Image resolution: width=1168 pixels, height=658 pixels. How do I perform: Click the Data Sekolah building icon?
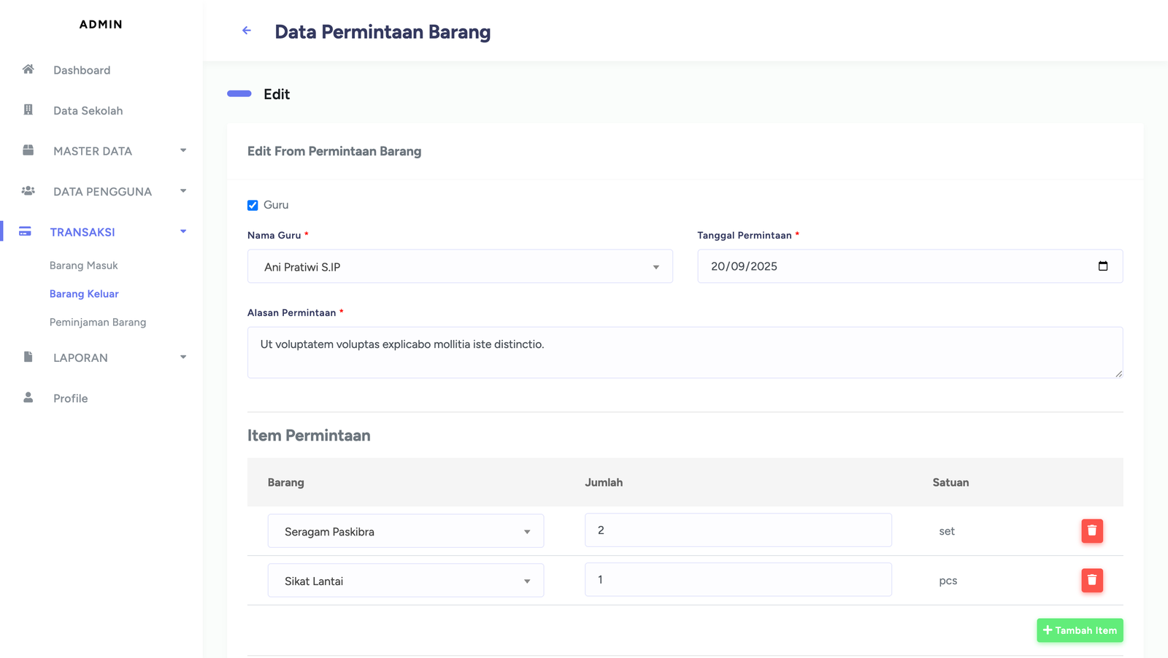click(28, 110)
